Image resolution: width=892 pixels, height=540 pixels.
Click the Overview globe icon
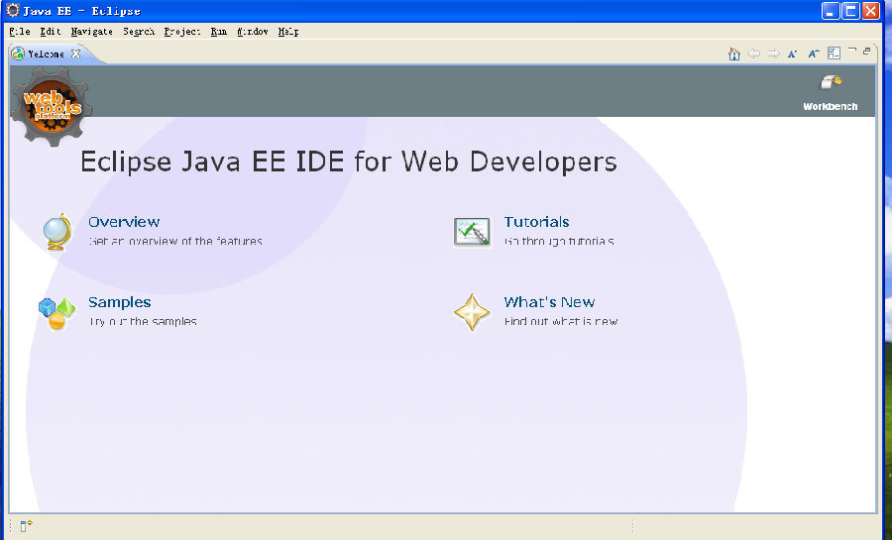coord(57,231)
